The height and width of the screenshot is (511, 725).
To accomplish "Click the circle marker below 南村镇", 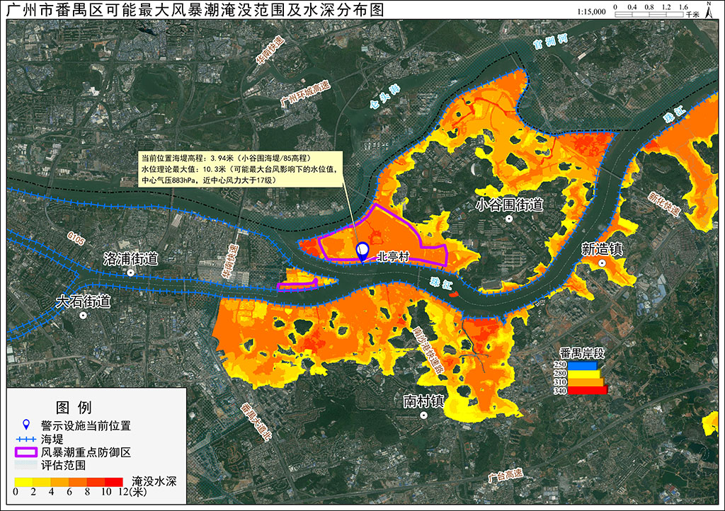I will (423, 415).
